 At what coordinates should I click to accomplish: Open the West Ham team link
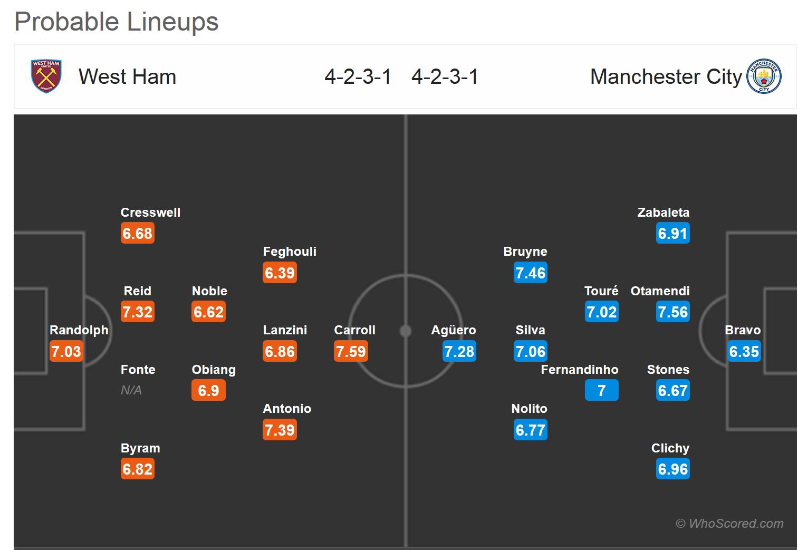coord(127,76)
